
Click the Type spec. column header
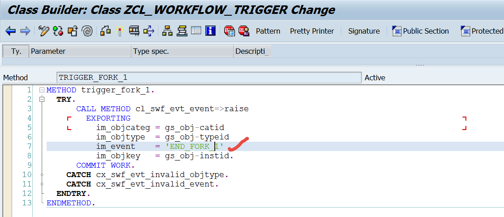(x=182, y=51)
